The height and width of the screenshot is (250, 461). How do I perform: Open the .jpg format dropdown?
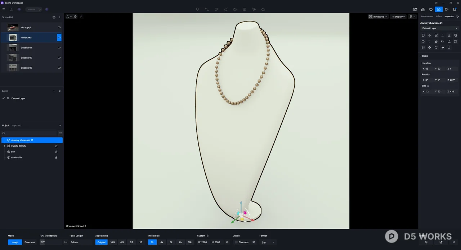[268, 242]
